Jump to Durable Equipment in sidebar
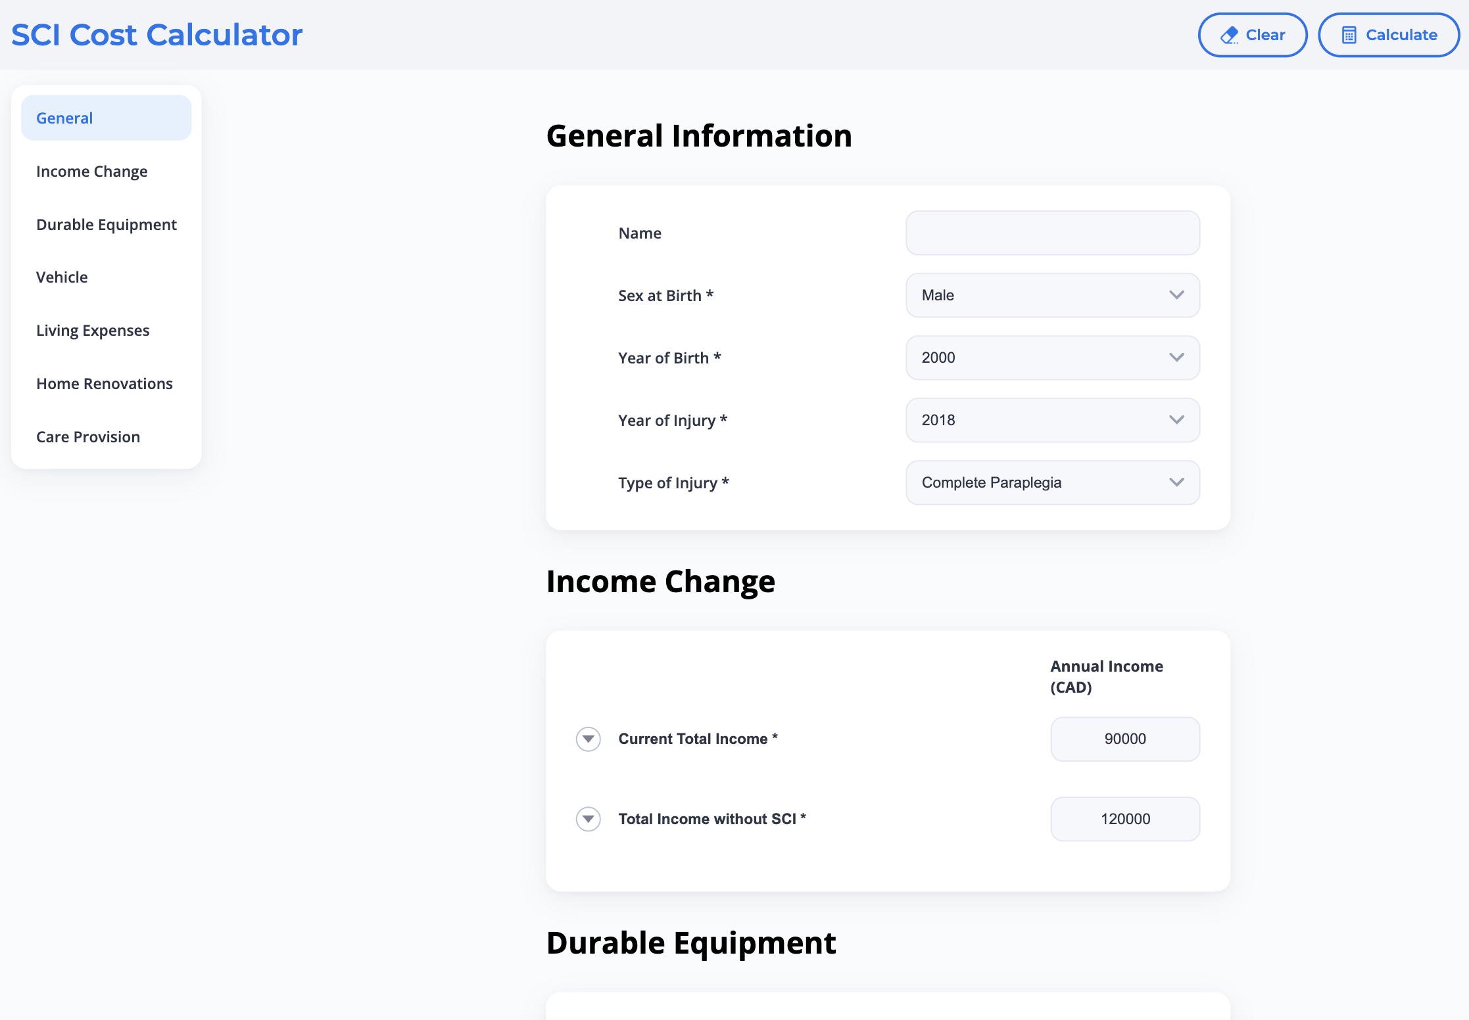 click(107, 224)
